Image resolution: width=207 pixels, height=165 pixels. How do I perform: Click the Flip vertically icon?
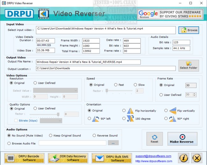(173, 111)
